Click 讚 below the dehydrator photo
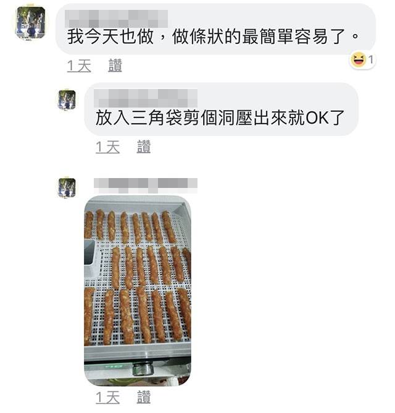This screenshot has height=413, width=395. point(144,397)
